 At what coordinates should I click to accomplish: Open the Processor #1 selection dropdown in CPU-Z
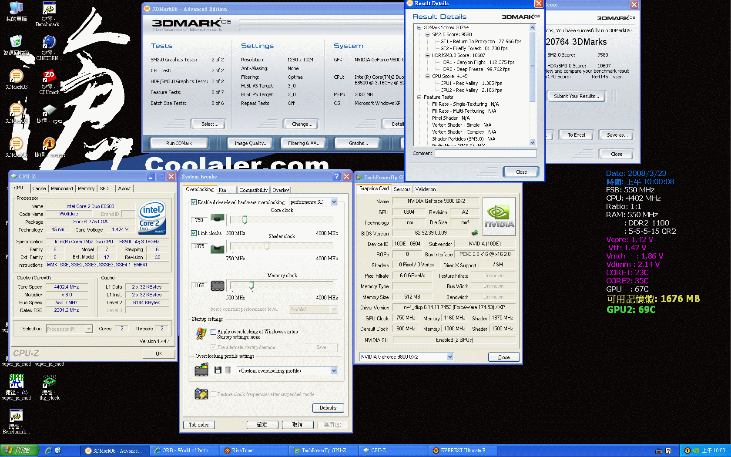point(69,329)
